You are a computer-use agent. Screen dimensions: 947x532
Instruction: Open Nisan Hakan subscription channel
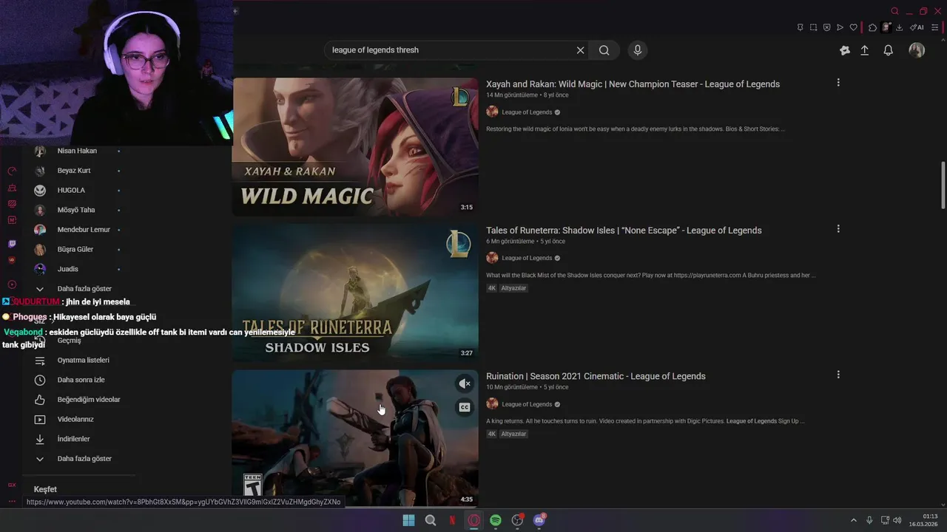[77, 151]
